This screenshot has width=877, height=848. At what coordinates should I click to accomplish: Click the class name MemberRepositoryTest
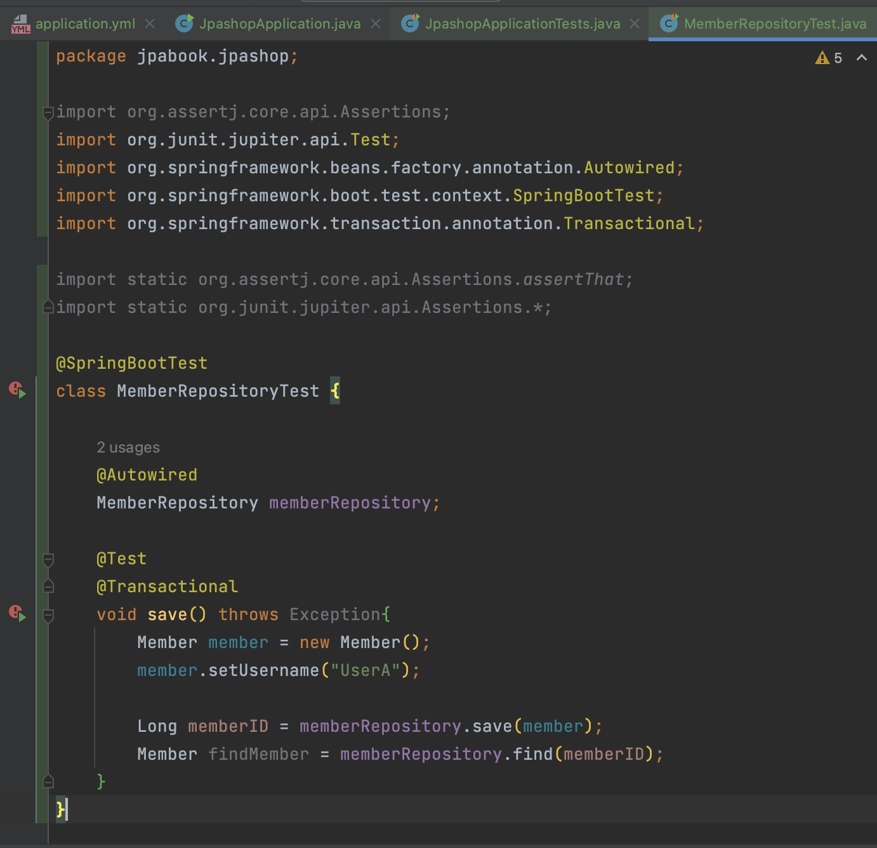click(x=218, y=391)
